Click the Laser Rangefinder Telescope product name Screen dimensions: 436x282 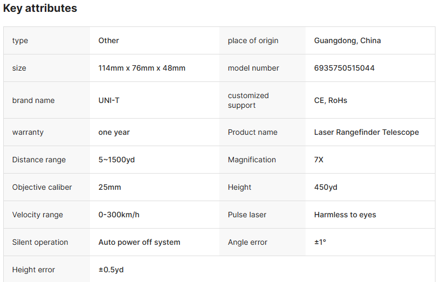tap(366, 132)
